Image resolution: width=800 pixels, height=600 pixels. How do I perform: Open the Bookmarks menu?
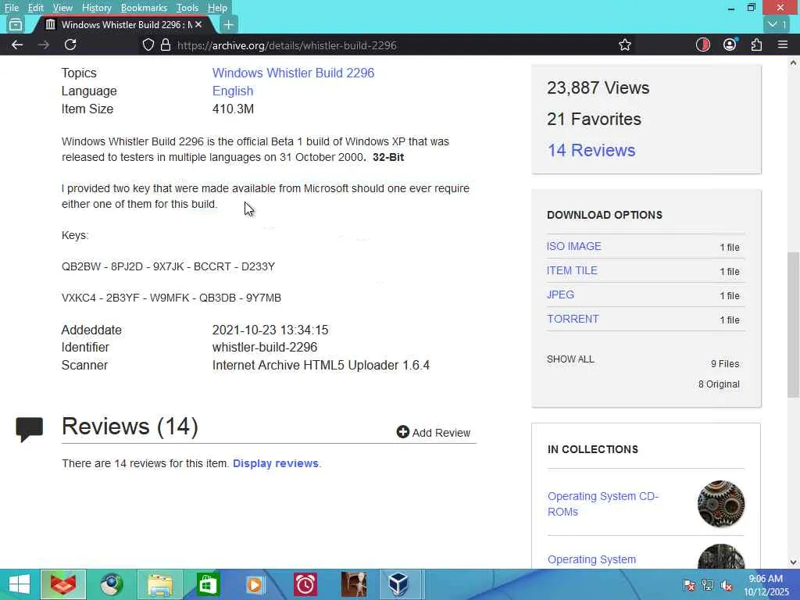click(x=144, y=8)
